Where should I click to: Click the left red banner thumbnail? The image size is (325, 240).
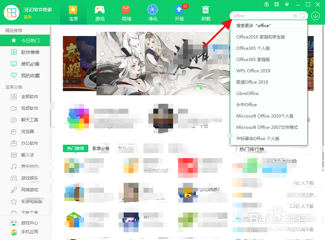point(79,64)
